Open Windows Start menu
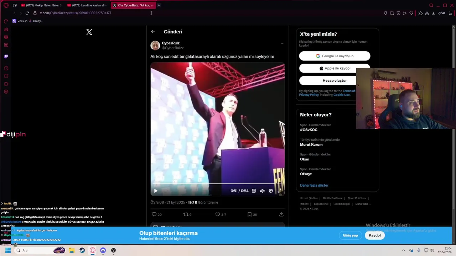The image size is (456, 256). (x=8, y=250)
